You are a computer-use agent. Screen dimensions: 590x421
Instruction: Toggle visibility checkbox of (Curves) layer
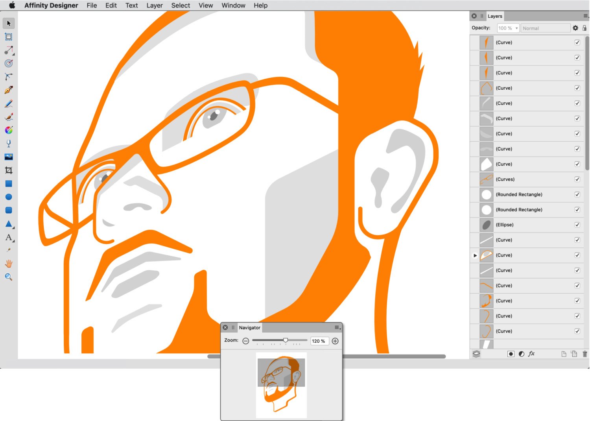coord(577,179)
